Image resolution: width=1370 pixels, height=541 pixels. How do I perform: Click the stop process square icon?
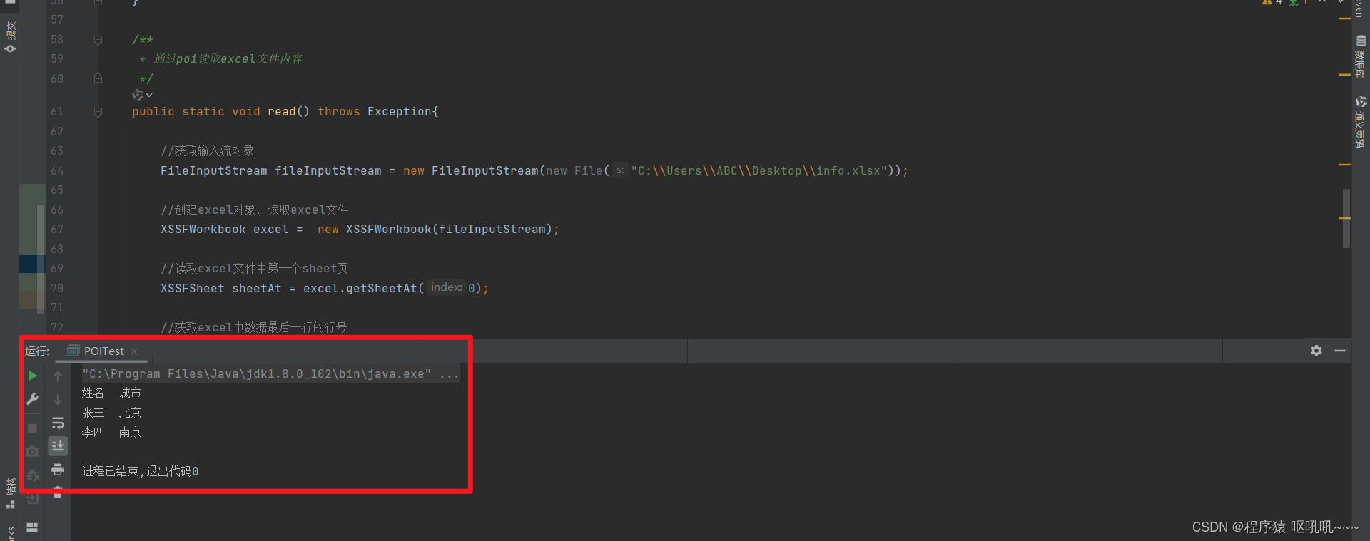tap(32, 428)
